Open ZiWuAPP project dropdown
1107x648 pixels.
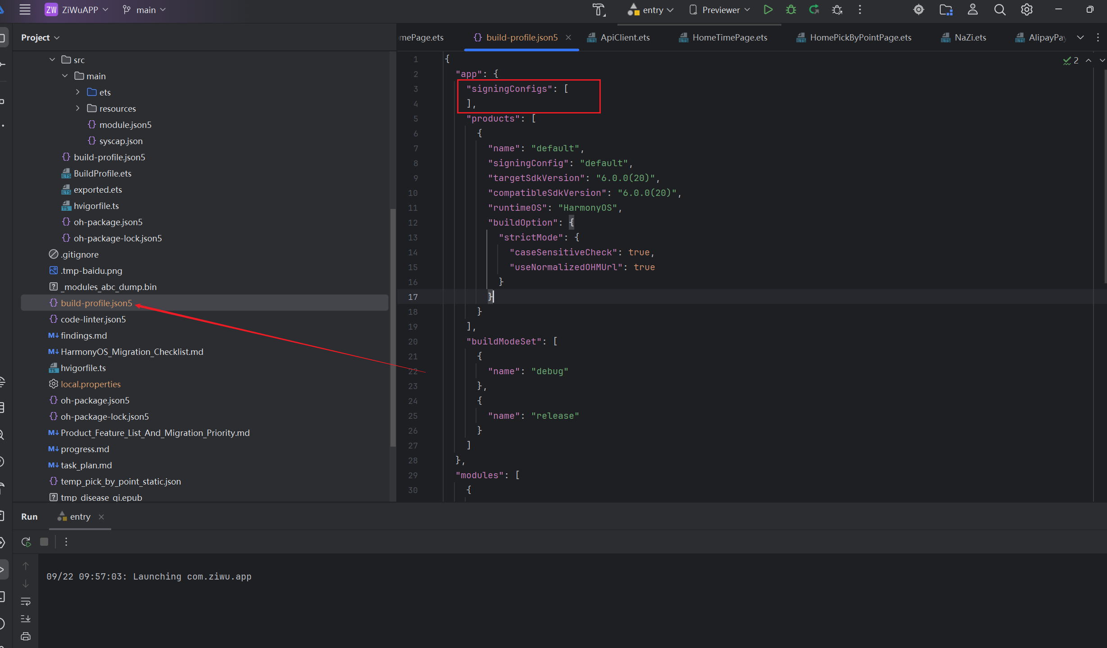(x=77, y=9)
